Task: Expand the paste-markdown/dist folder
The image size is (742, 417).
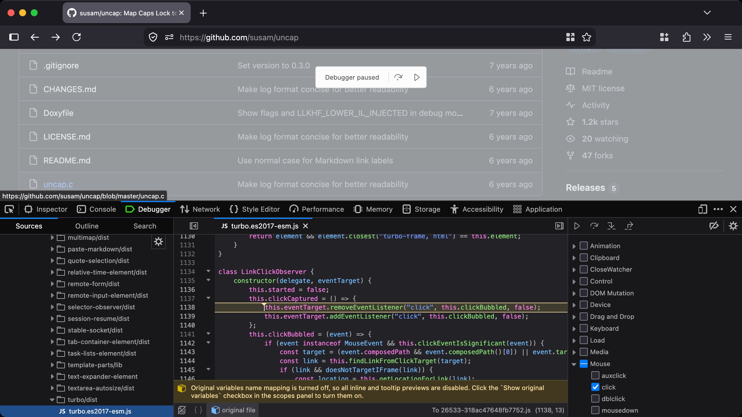Action: 52,249
